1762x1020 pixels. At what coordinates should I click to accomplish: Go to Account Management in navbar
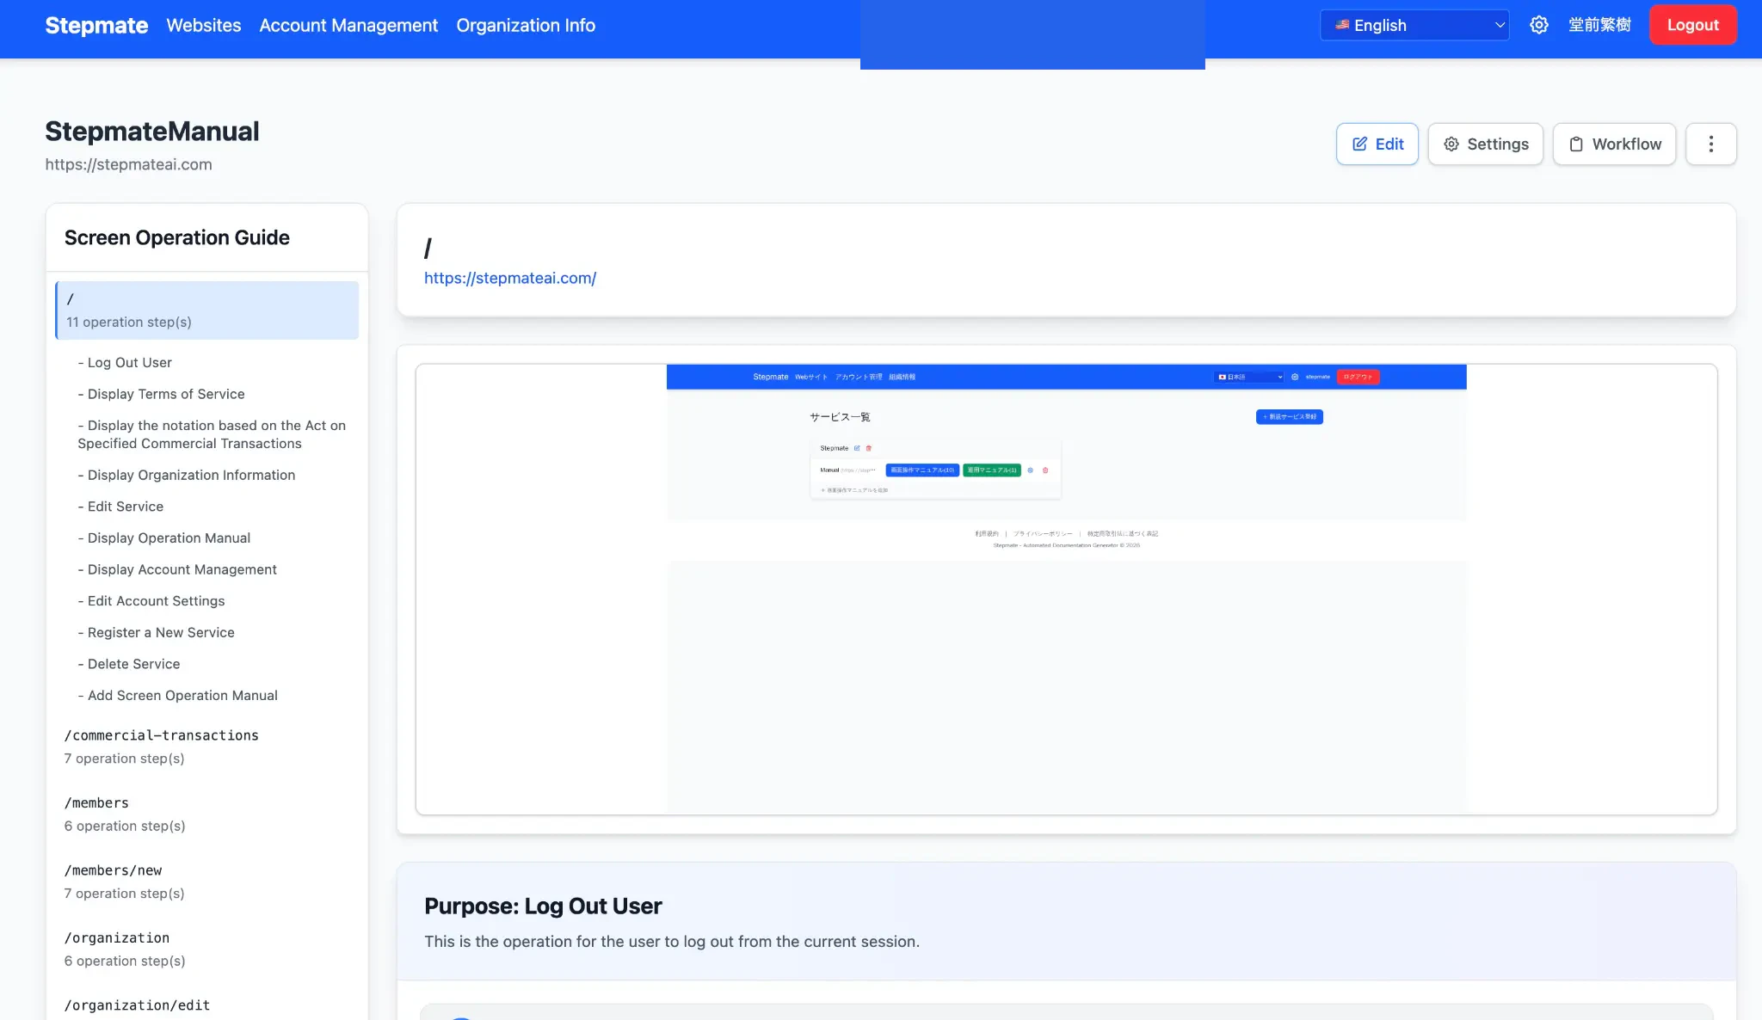coord(348,25)
